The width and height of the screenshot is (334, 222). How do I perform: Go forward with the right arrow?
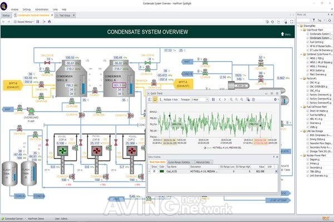pos(9,22)
